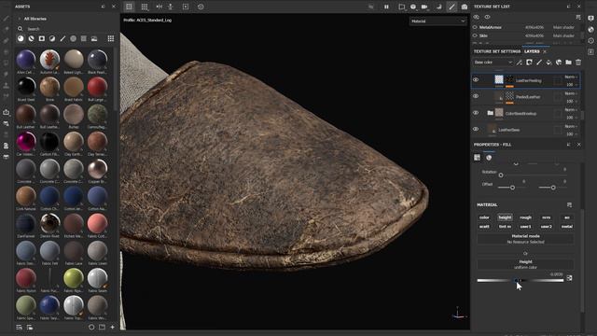The image size is (597, 336).
Task: Open blend mode dropdown for ColorBreakup layer
Action: [571, 110]
